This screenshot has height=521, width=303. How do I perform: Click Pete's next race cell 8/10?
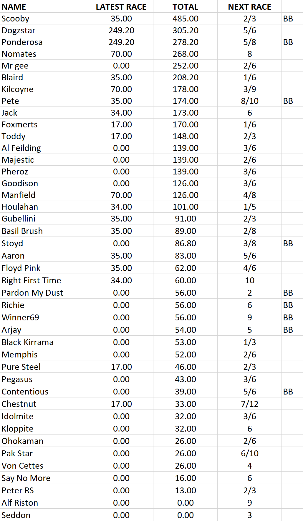249,101
